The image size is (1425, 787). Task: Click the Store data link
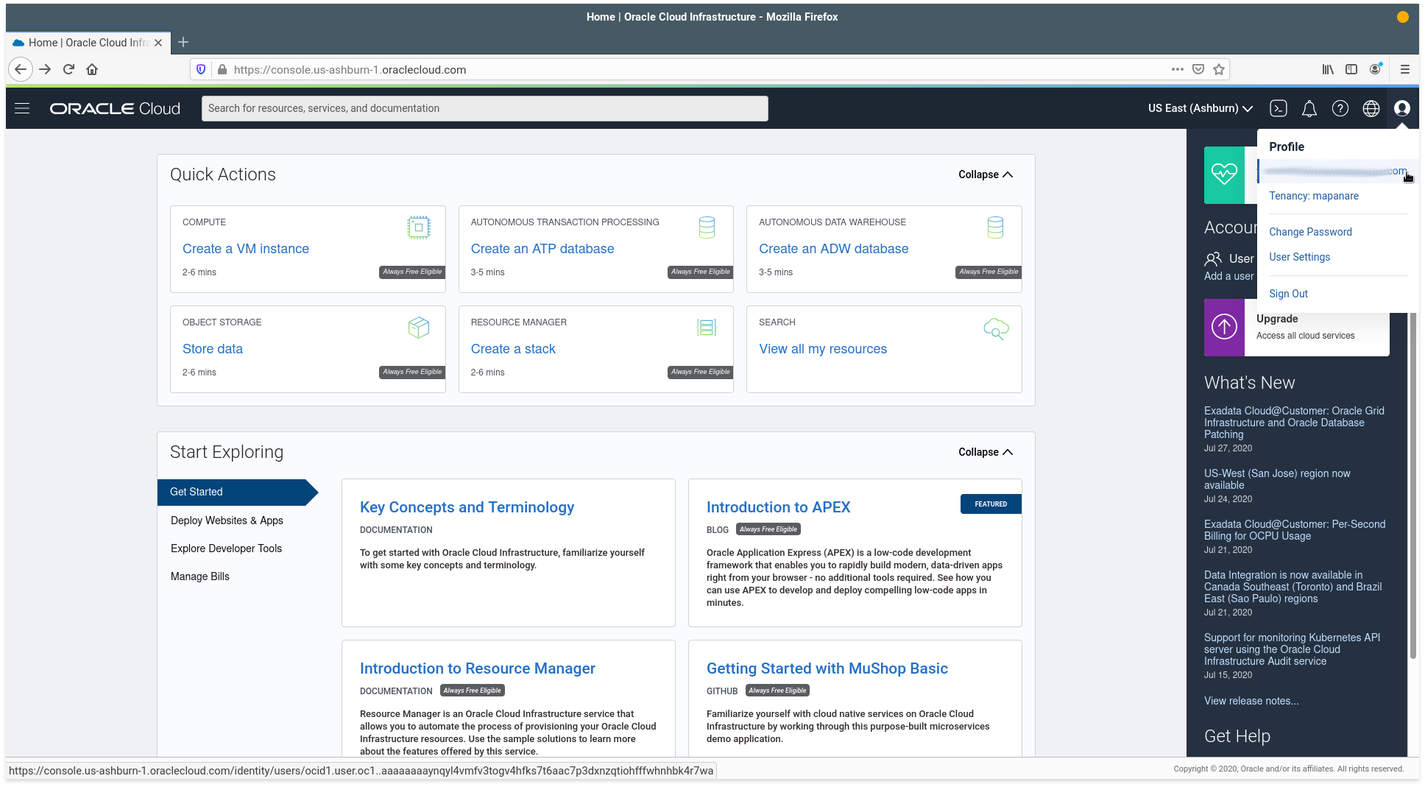[x=213, y=349]
